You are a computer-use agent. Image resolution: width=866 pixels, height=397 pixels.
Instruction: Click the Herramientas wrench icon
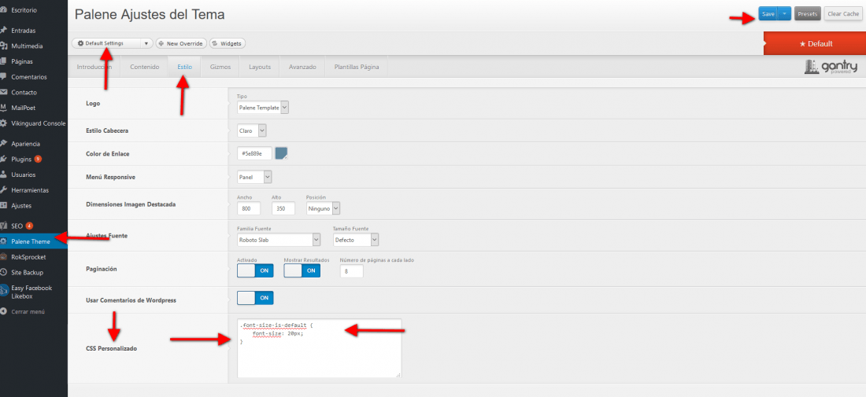coord(4,189)
